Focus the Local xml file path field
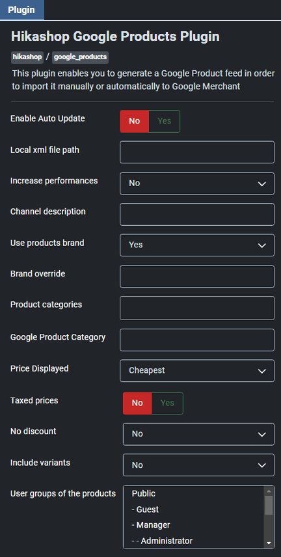The width and height of the screenshot is (281, 557). [x=197, y=152]
